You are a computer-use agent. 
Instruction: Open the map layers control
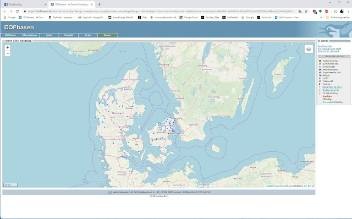point(309,49)
